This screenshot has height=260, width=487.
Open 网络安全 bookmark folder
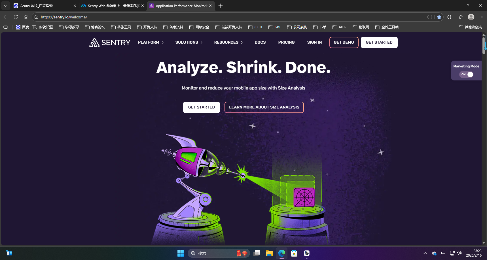199,27
